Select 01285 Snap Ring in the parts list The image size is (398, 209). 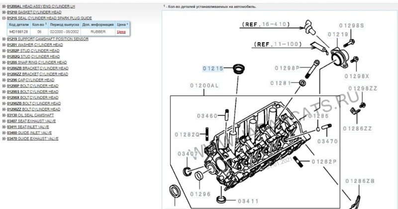[x=37, y=63]
